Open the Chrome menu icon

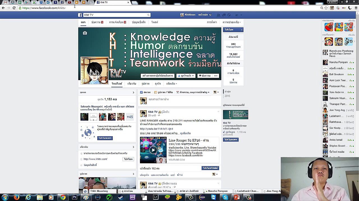356,8
